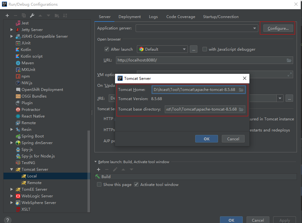Expand the Resin node

pos(11,130)
